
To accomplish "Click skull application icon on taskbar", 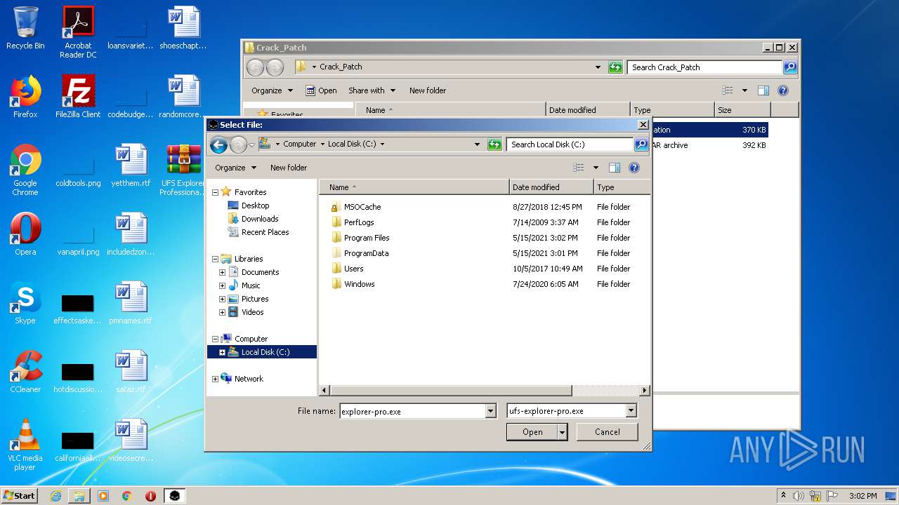I will pyautogui.click(x=174, y=496).
